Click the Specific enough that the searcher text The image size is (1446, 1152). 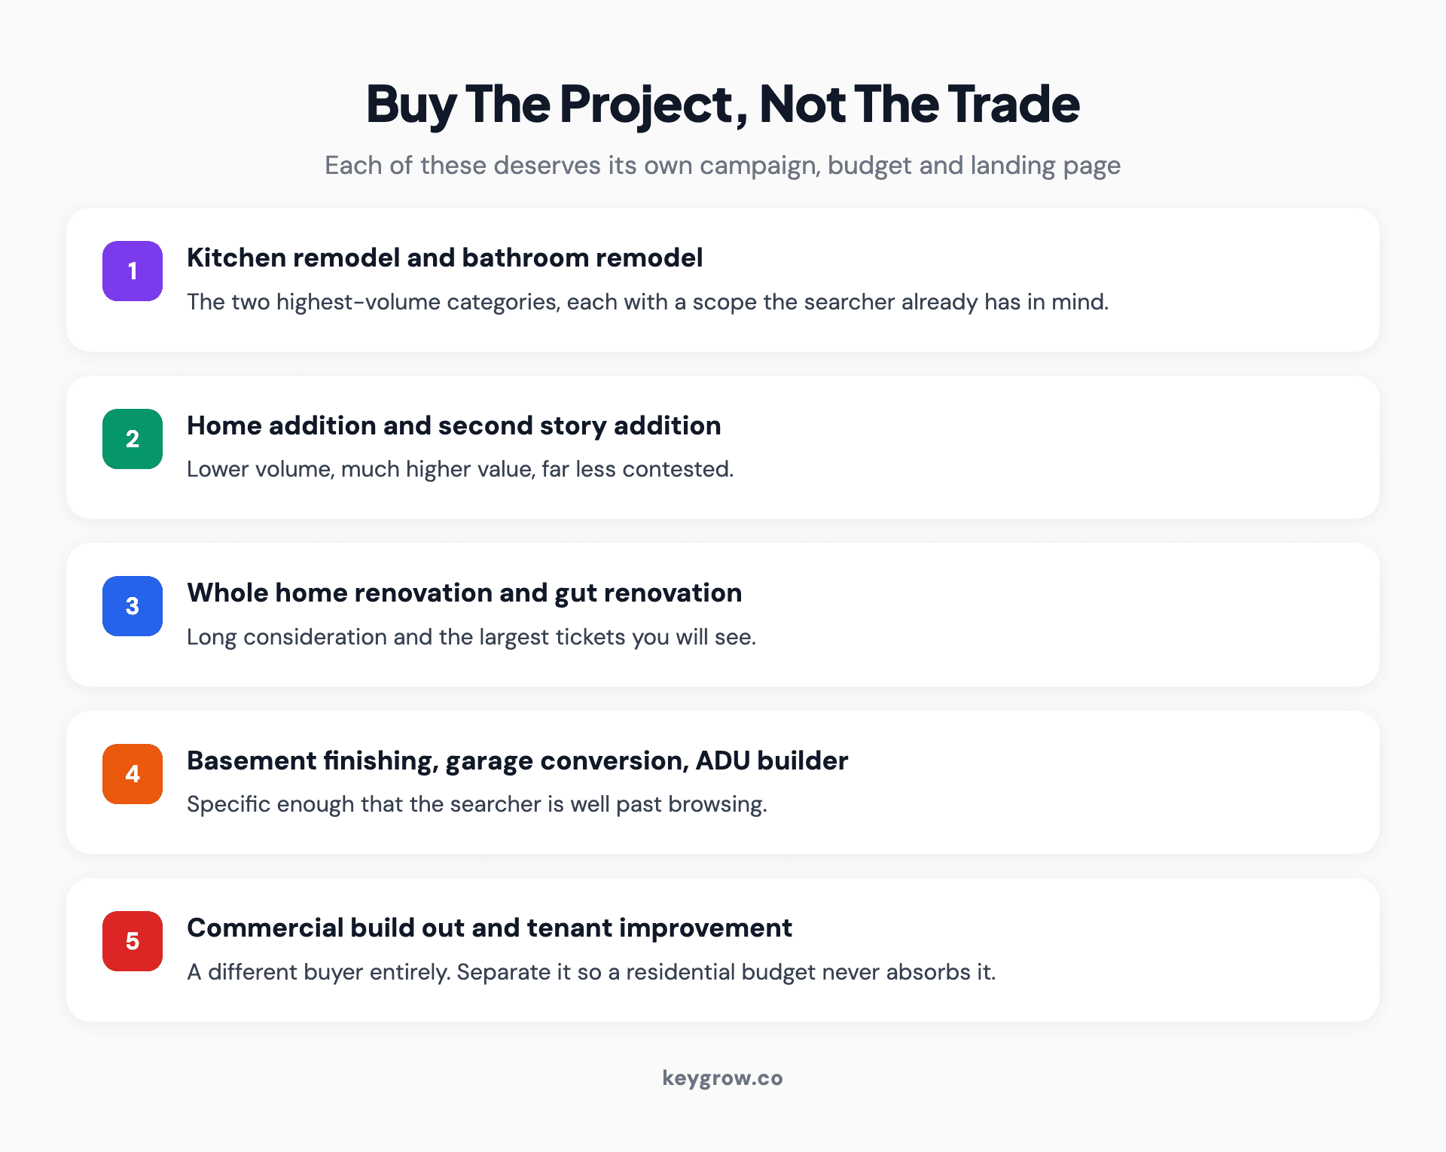(x=477, y=804)
